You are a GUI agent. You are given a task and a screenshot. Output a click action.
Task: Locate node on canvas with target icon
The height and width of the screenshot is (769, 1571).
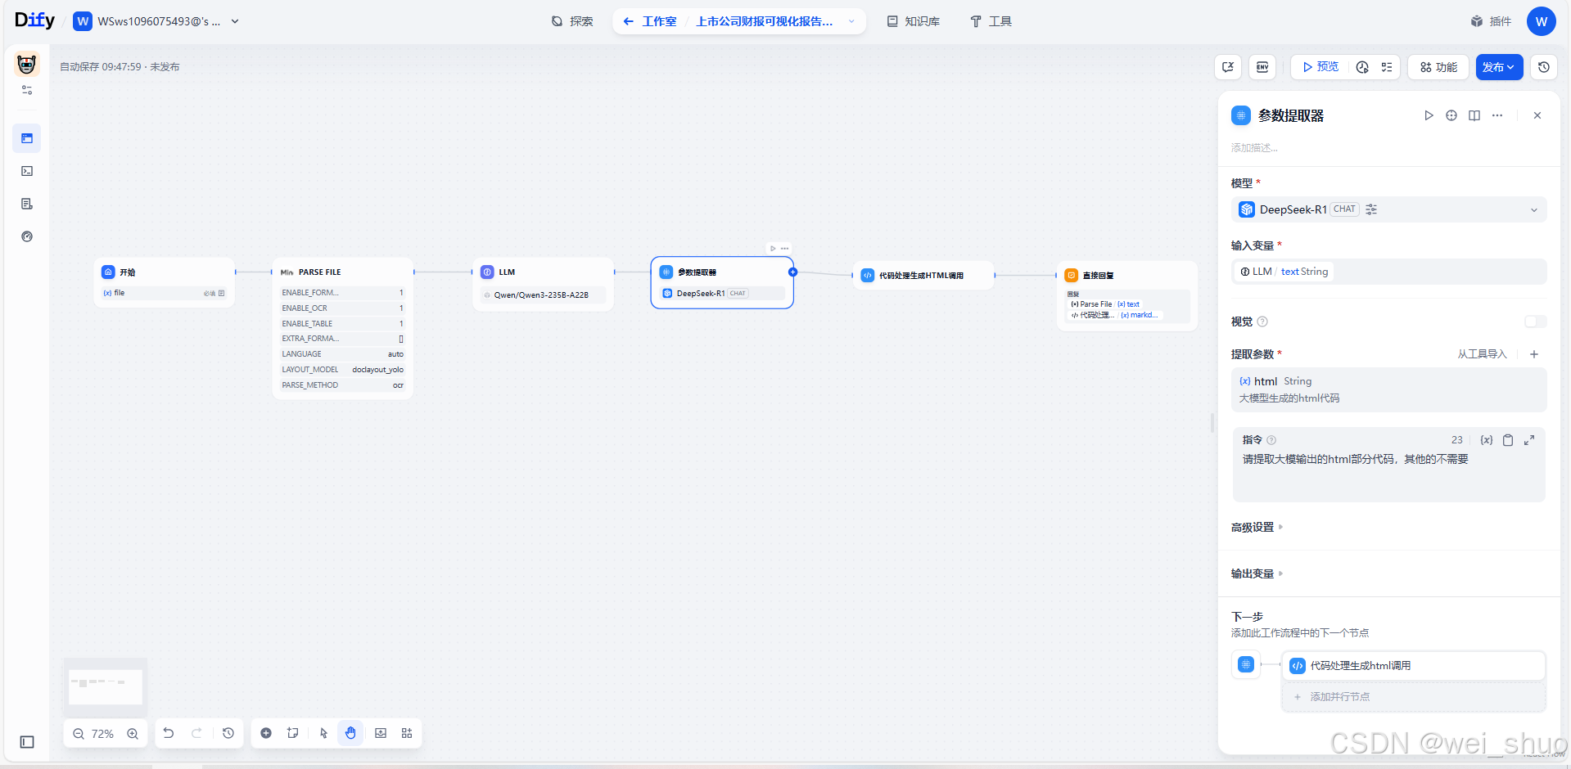1451,115
